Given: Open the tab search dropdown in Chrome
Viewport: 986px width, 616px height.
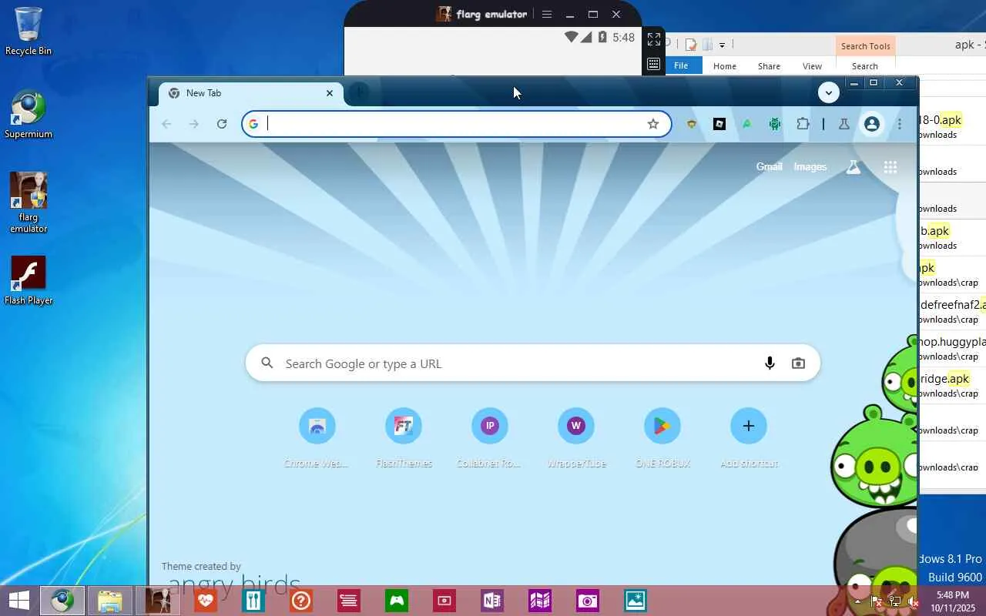Looking at the screenshot, I should coord(829,92).
